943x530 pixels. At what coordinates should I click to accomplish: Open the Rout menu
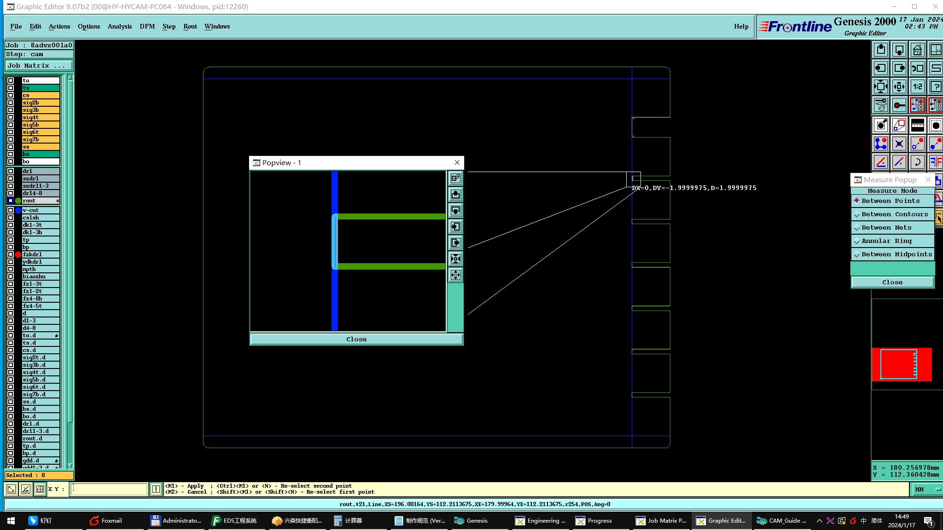point(190,26)
